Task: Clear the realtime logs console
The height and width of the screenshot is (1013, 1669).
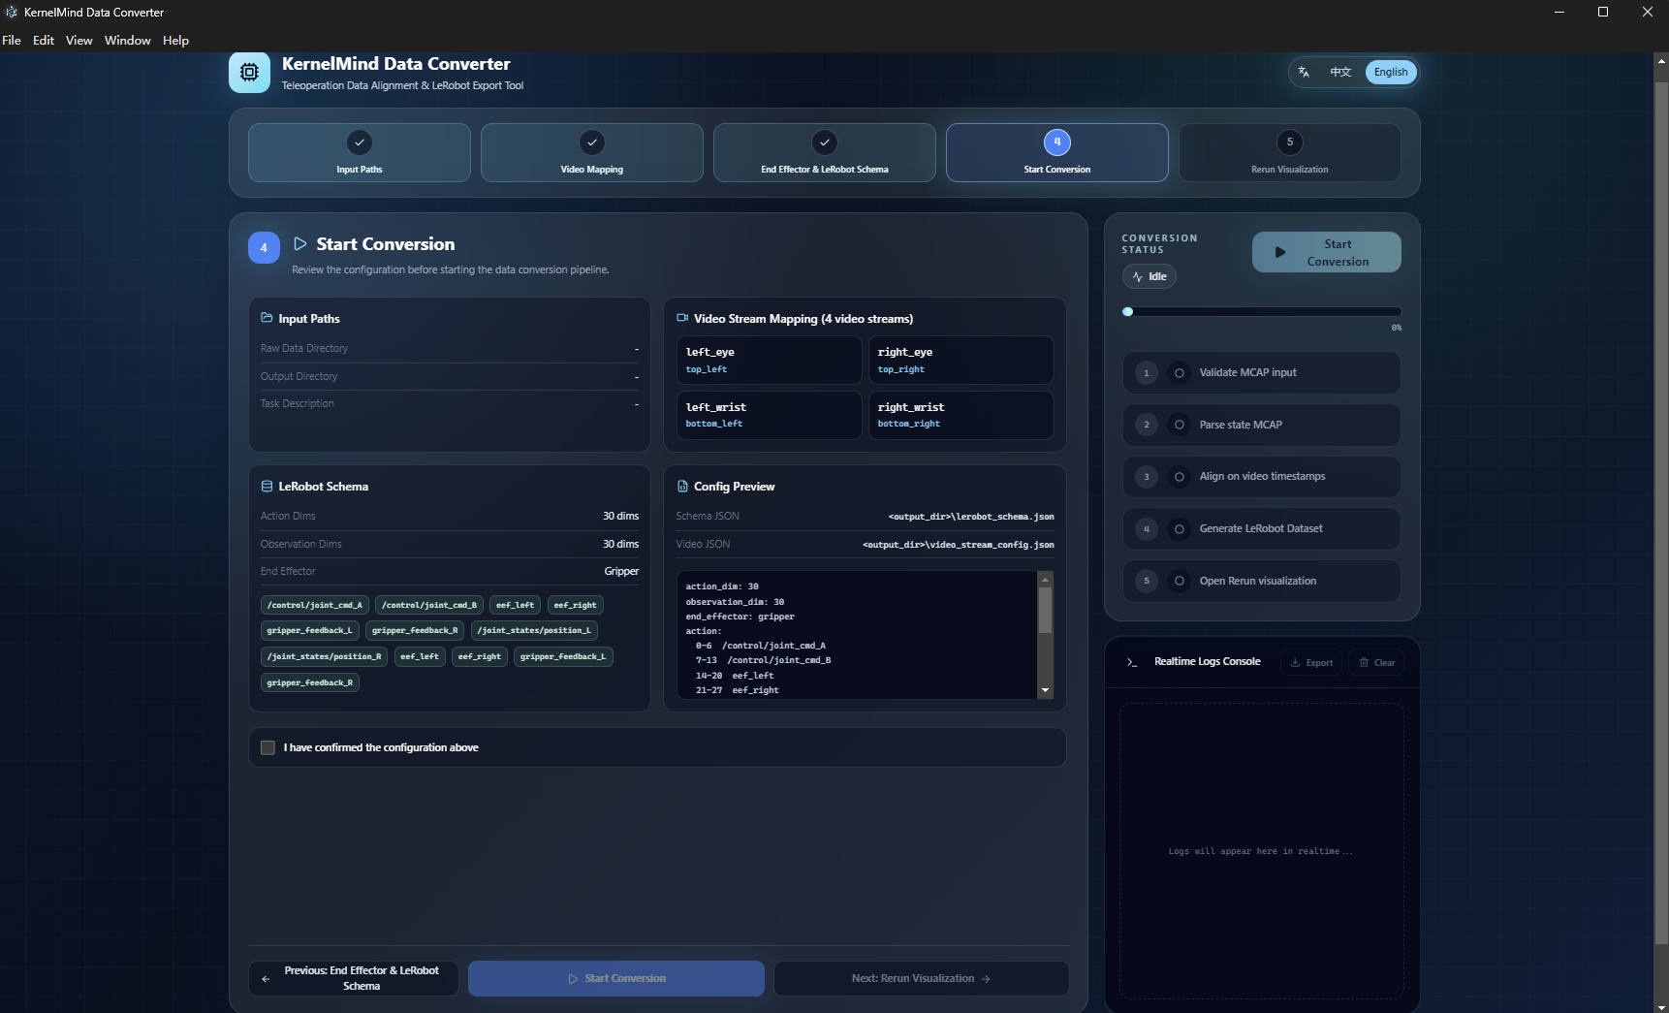Action: [1377, 663]
